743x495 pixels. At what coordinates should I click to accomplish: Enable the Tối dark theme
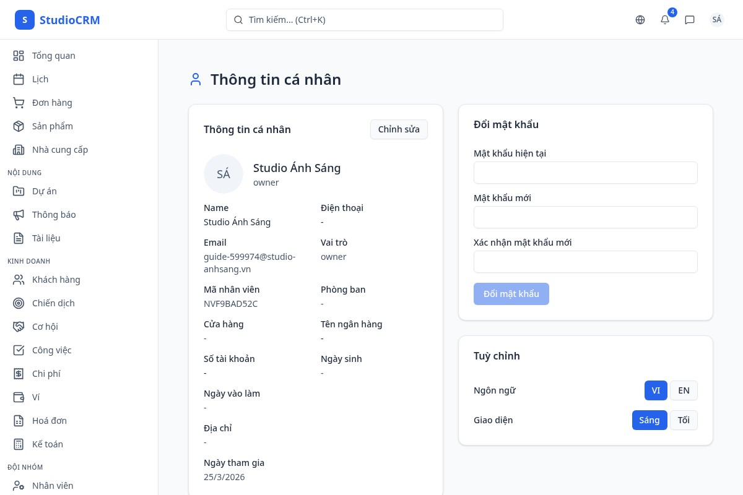[684, 420]
